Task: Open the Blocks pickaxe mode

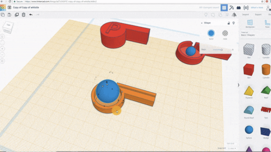Action: [231, 8]
